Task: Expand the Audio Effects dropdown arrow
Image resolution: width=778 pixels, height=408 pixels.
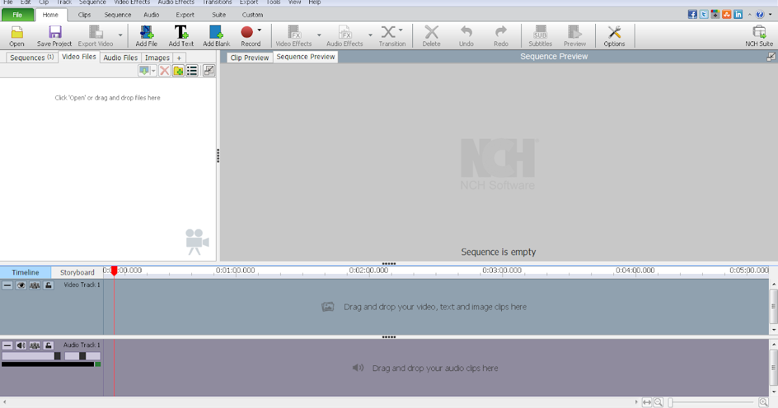Action: click(370, 35)
